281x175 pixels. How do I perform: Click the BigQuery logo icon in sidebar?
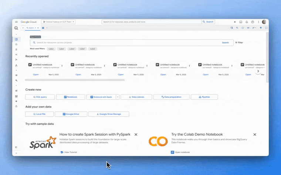[x=16, y=28]
